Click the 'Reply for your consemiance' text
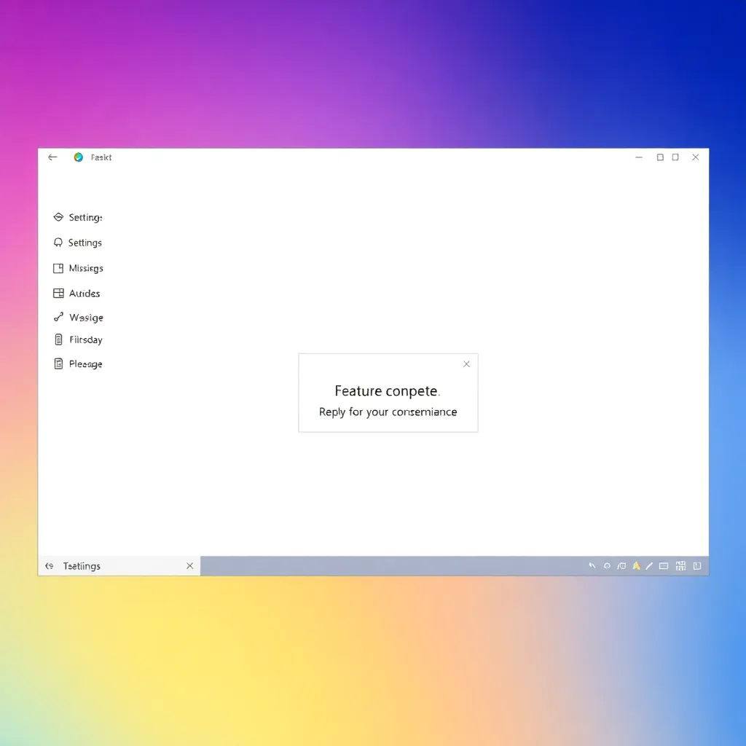 (x=388, y=412)
